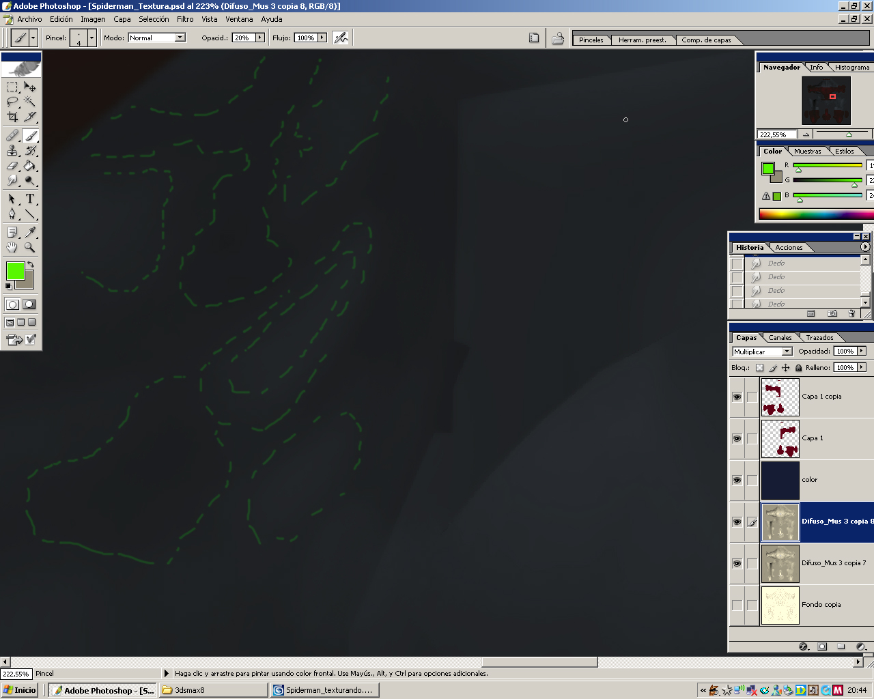Pick a color from the spectrum ramp

tap(816, 214)
